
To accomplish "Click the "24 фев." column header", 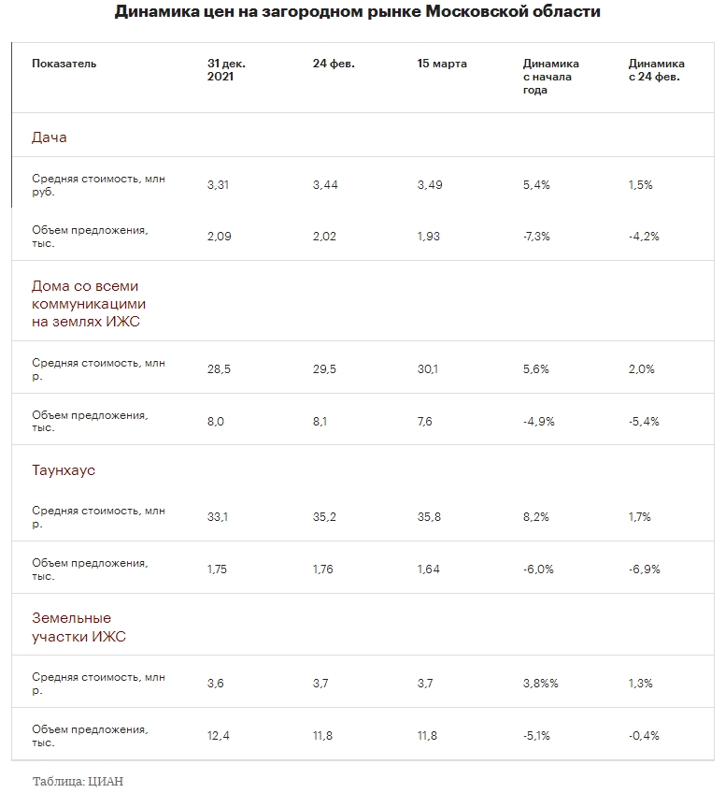I will point(334,64).
